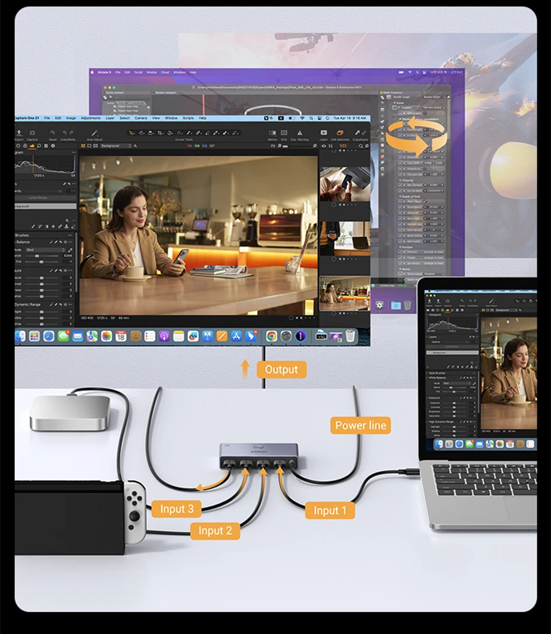
Task: Click the Luma Range button
Action: click(x=39, y=198)
